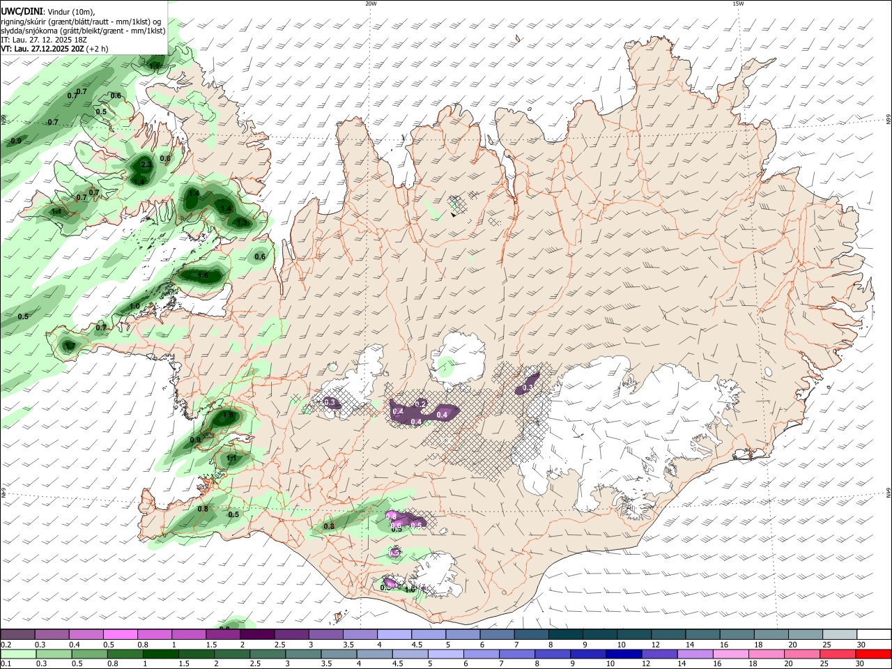Select the '1.8' rainfall value on the map
892x669 pixels.
click(228, 415)
